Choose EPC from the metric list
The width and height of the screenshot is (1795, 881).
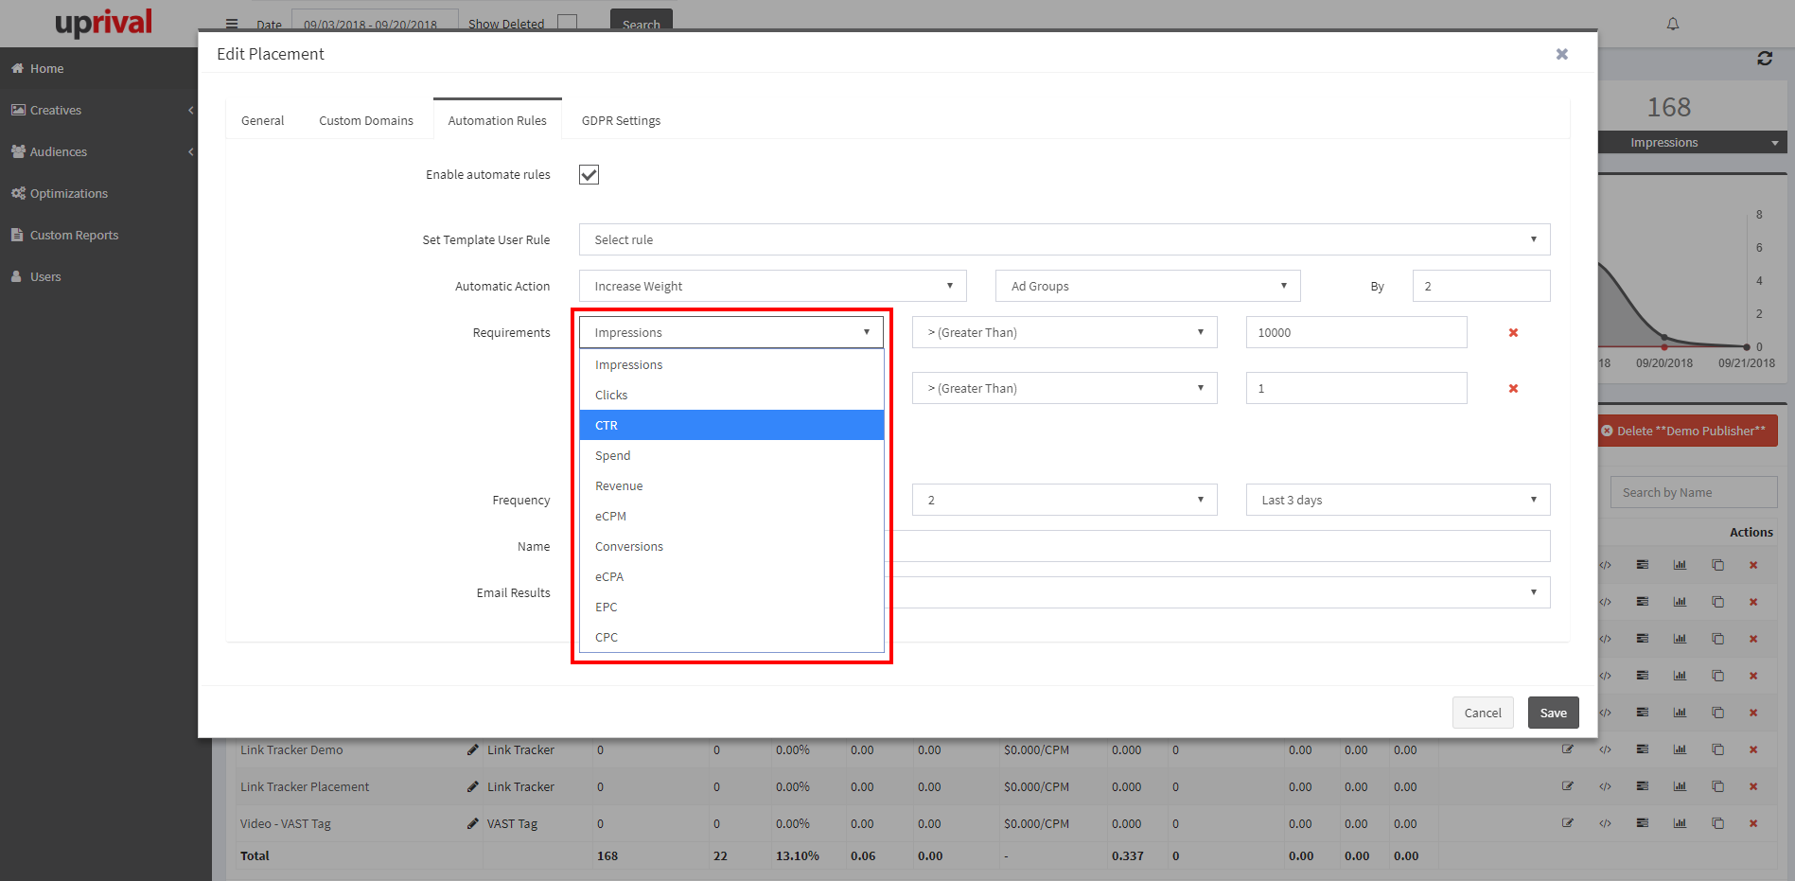[731, 607]
